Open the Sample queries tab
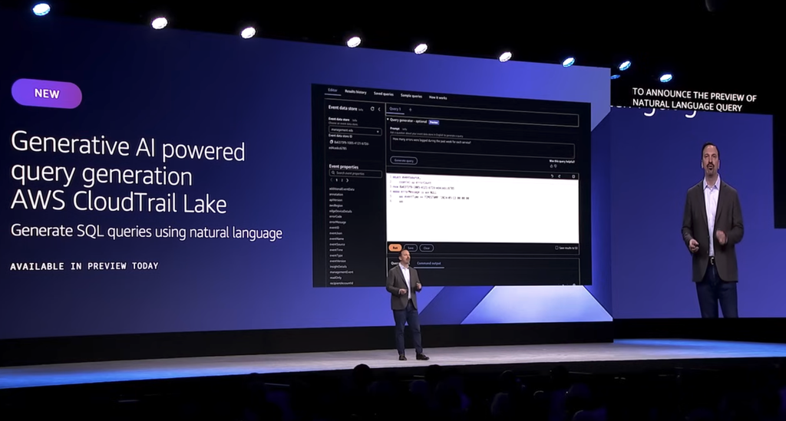The image size is (786, 421). click(411, 96)
